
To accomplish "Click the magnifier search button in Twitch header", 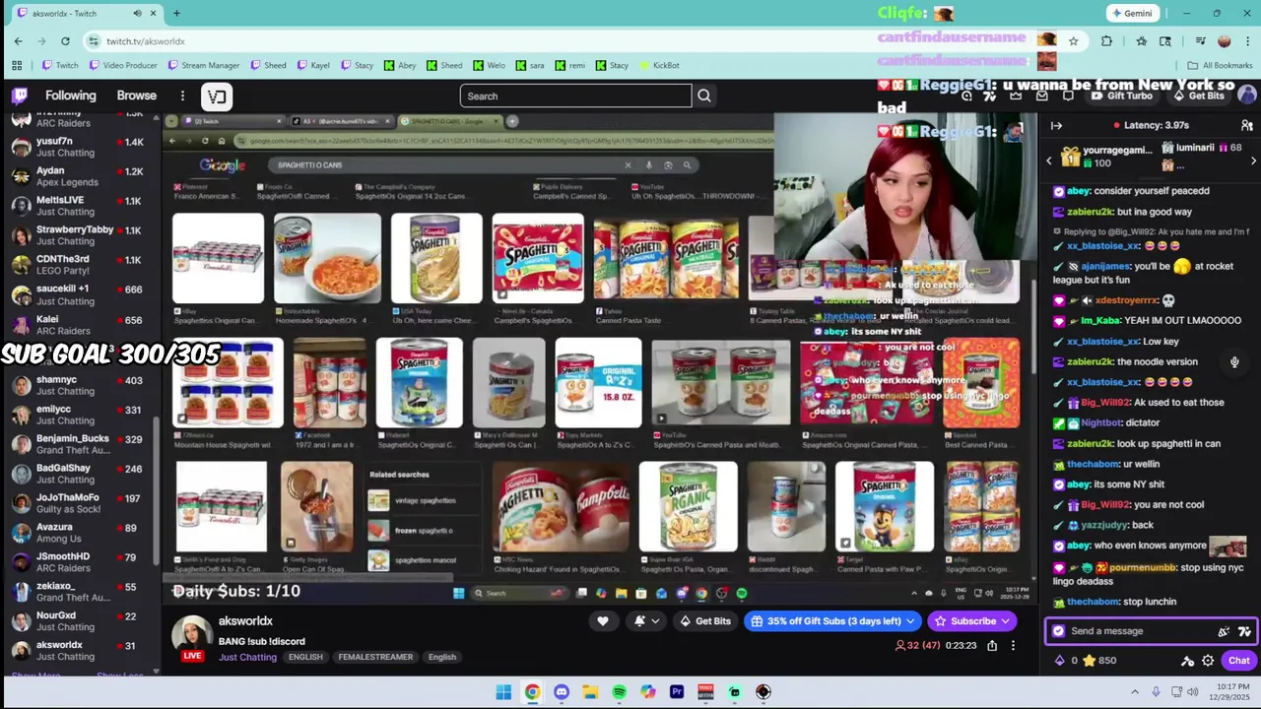I will (x=704, y=96).
